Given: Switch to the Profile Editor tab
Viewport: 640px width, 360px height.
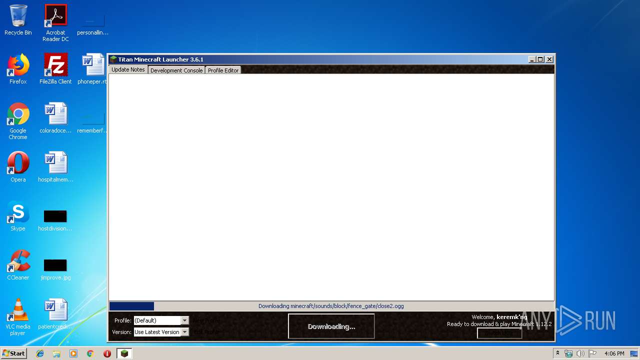Looking at the screenshot, I should point(223,70).
